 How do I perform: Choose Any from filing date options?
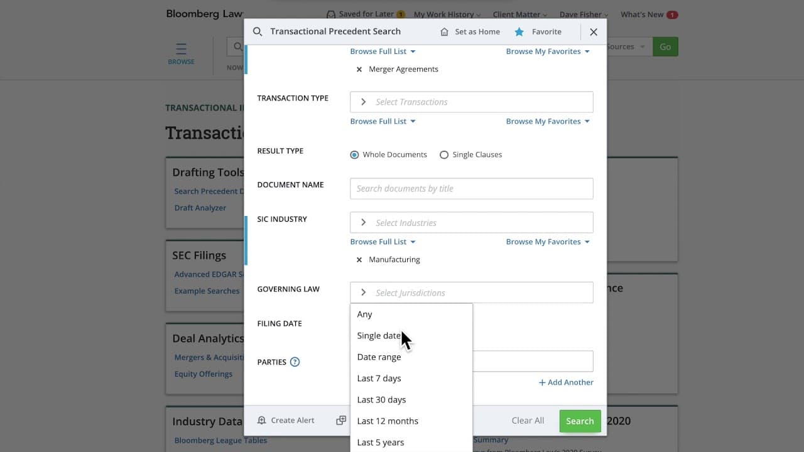(x=411, y=315)
